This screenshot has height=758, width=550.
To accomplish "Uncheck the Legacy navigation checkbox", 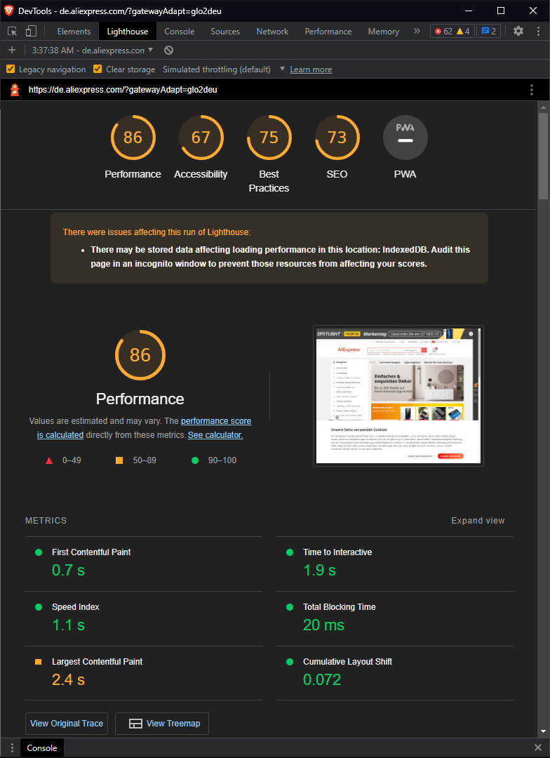I will point(10,69).
